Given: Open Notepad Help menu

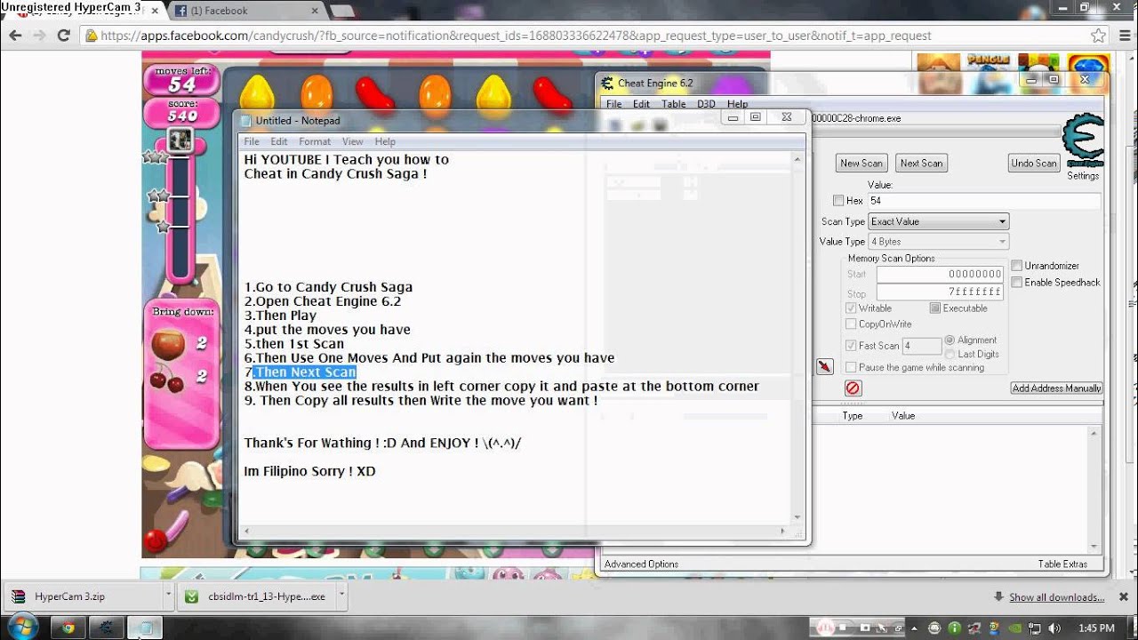Looking at the screenshot, I should point(385,141).
